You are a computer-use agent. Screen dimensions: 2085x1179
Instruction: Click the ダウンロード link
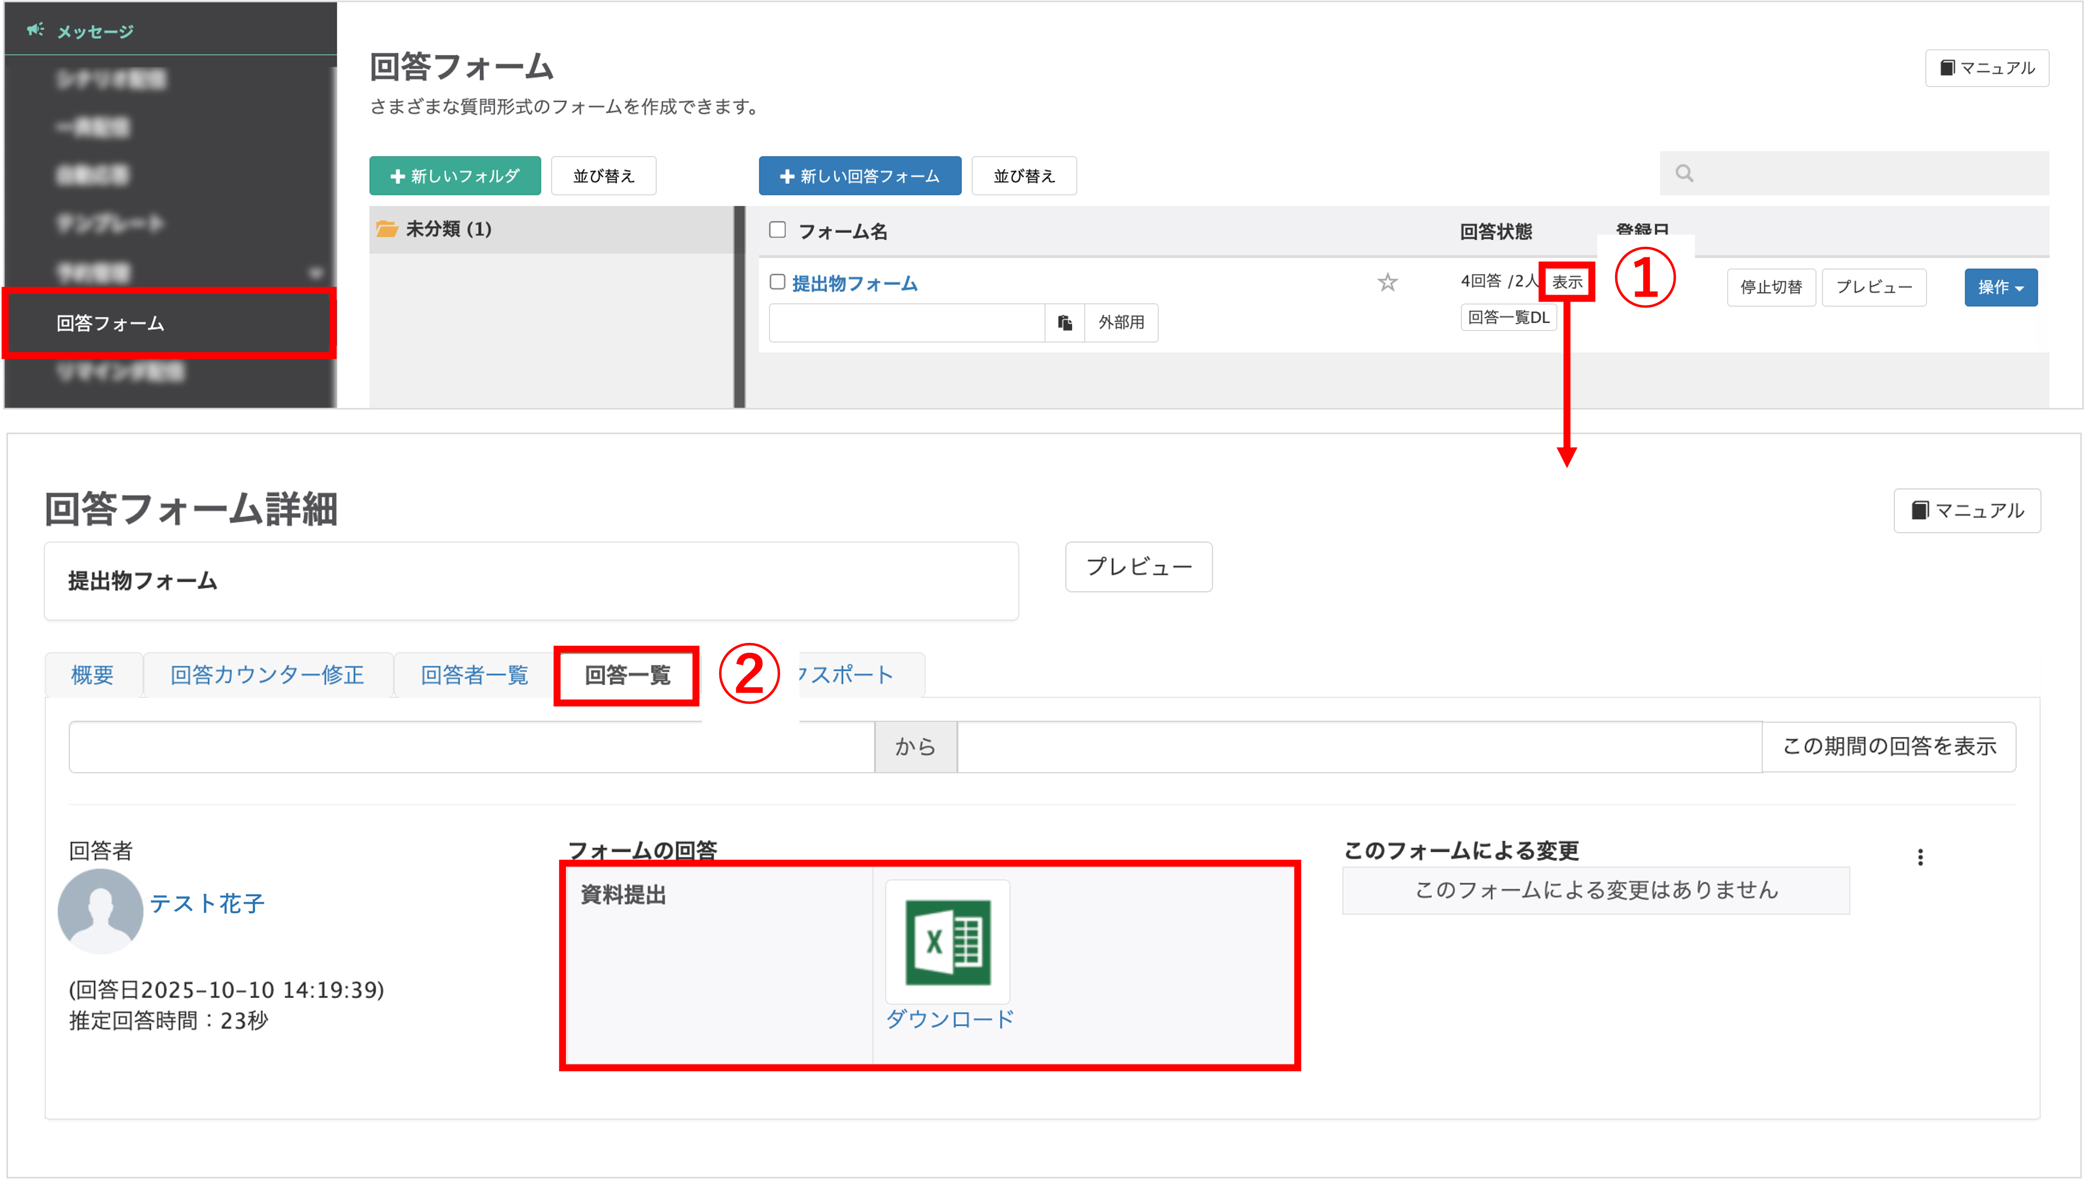click(949, 1019)
